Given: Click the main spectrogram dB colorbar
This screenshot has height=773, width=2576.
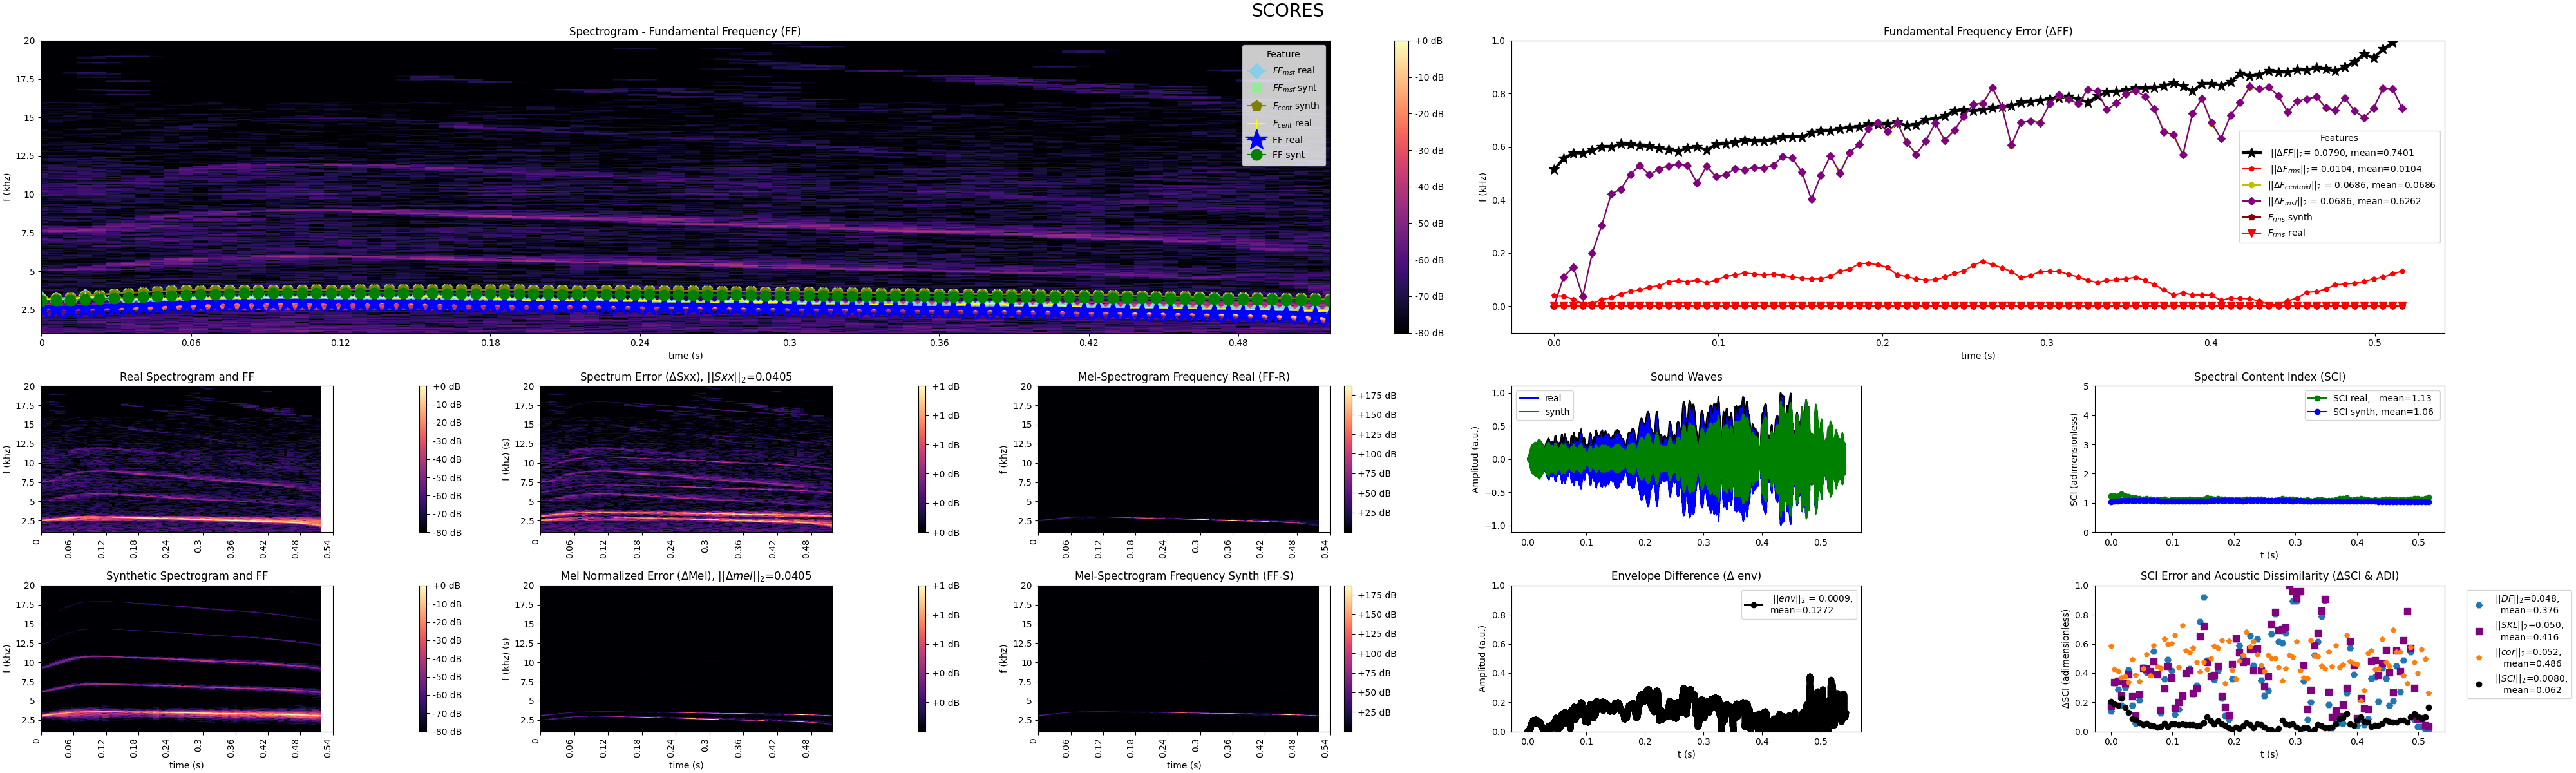Looking at the screenshot, I should pyautogui.click(x=1401, y=187).
